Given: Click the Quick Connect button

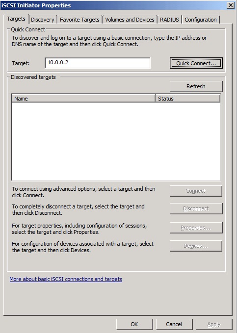Looking at the screenshot, I should pyautogui.click(x=196, y=63).
